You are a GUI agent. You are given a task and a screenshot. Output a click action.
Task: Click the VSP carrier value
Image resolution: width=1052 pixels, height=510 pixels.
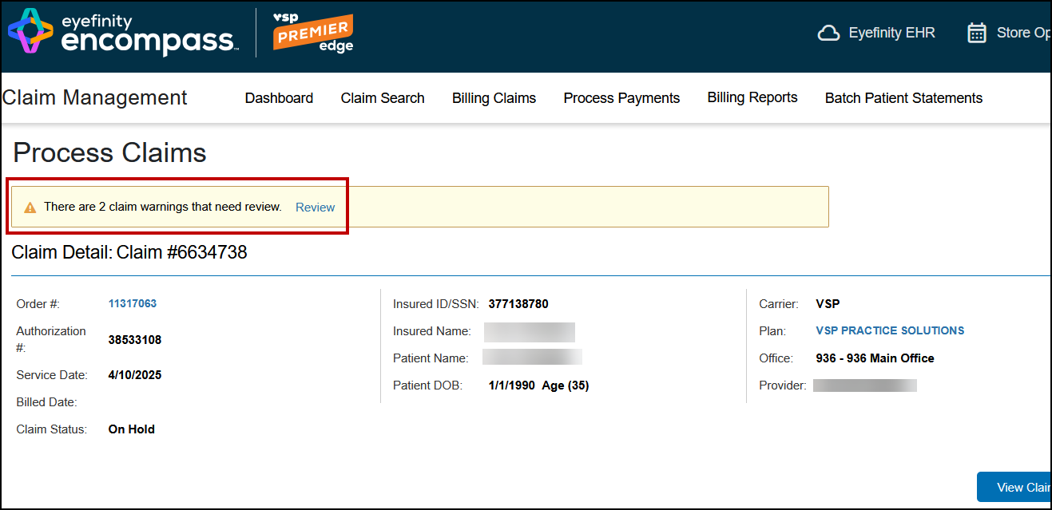pyautogui.click(x=828, y=304)
